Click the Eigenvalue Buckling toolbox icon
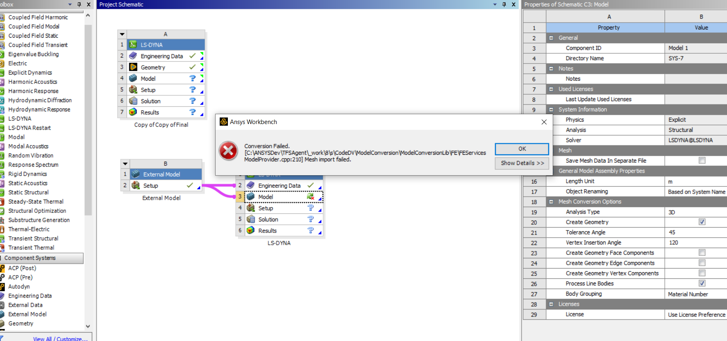The height and width of the screenshot is (341, 727). (2, 54)
